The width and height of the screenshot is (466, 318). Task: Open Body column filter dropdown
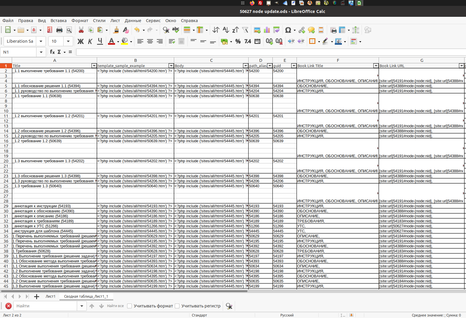(246, 66)
